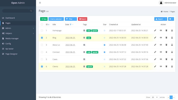
Task: Expand the Admin sidebar submenu
Action: [33, 28]
